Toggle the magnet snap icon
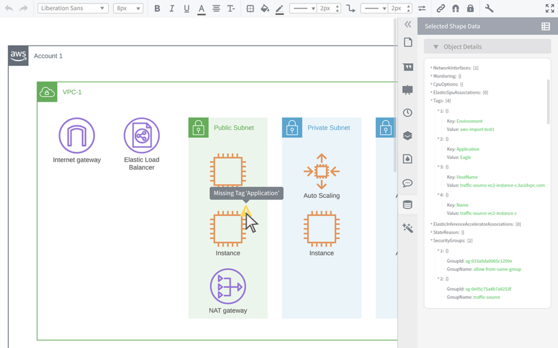The height and width of the screenshot is (348, 558). pyautogui.click(x=456, y=8)
